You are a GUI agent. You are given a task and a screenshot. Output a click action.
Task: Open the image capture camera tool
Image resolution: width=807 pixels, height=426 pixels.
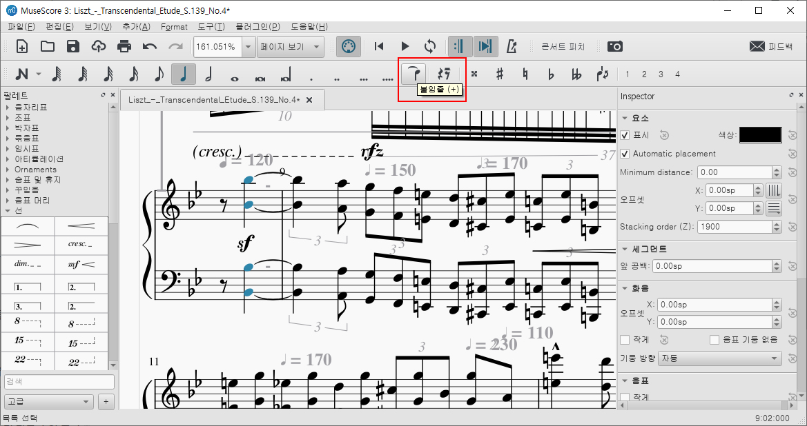click(615, 47)
